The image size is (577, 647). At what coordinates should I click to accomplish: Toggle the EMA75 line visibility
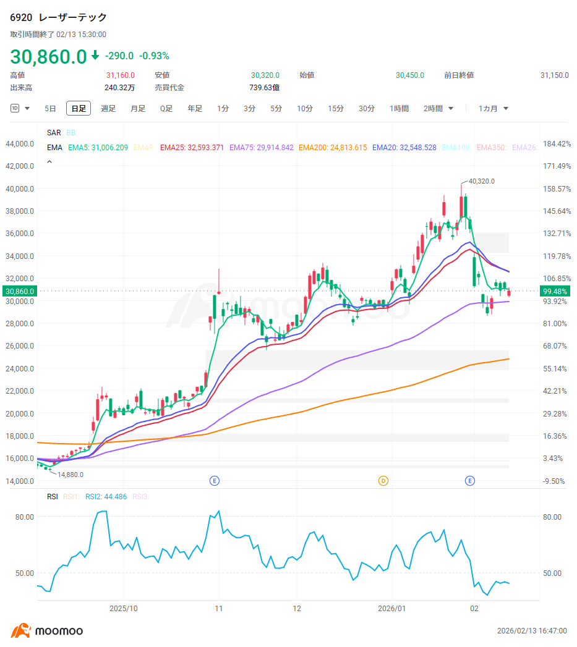[x=262, y=148]
